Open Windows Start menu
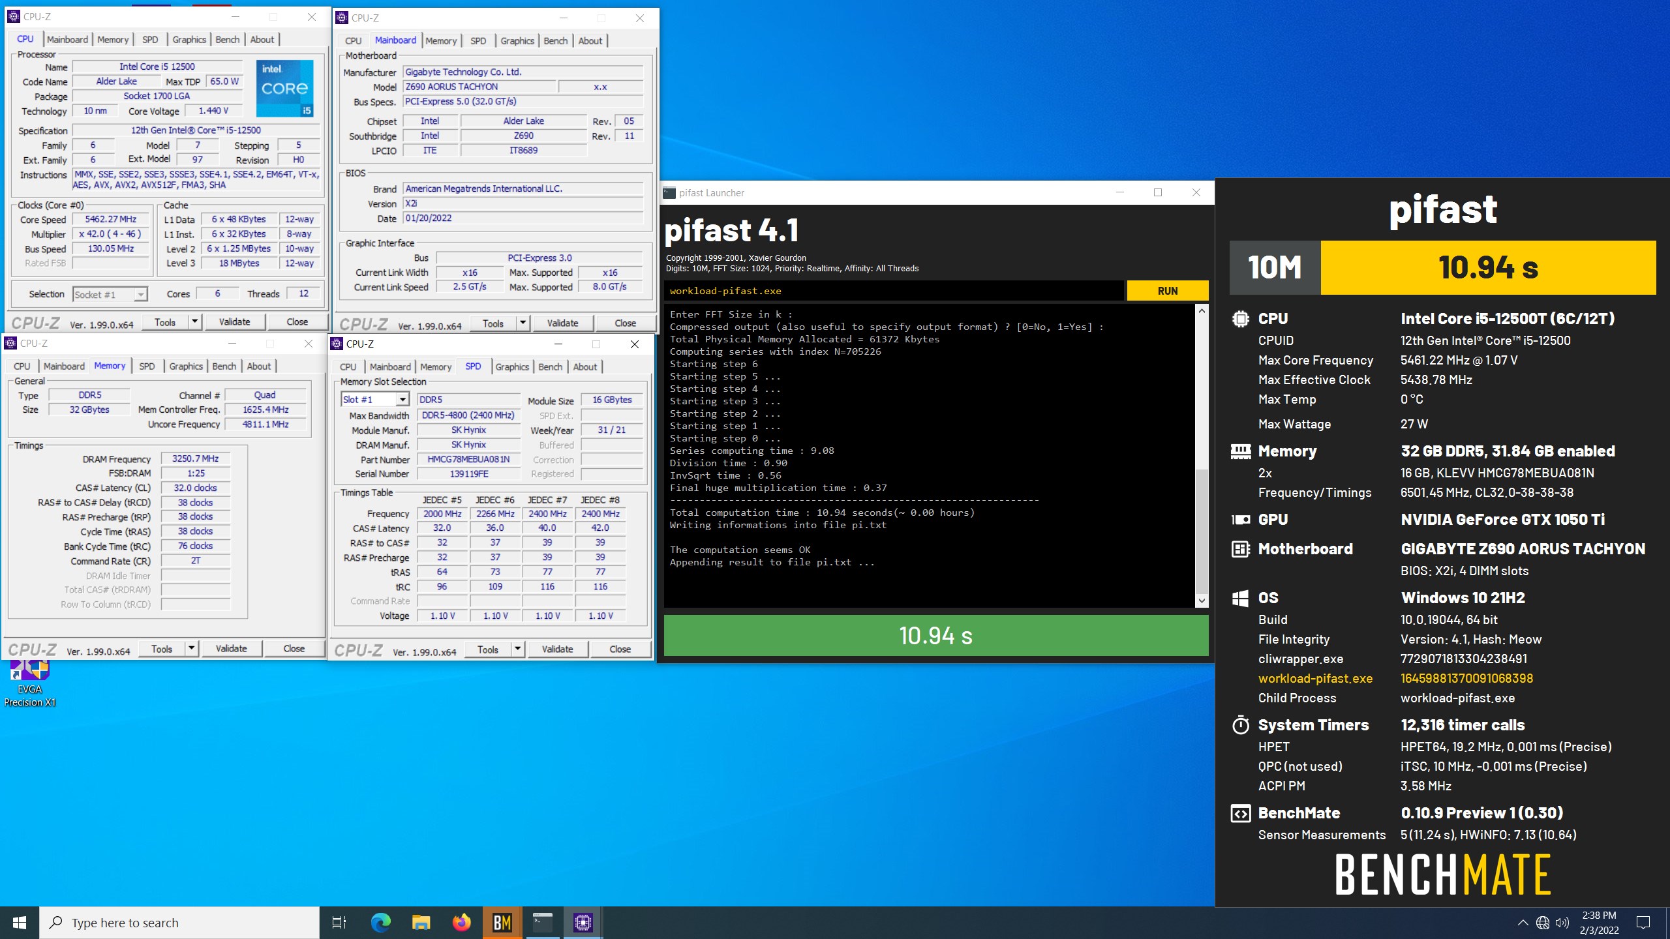Image resolution: width=1670 pixels, height=939 pixels. (x=20, y=923)
